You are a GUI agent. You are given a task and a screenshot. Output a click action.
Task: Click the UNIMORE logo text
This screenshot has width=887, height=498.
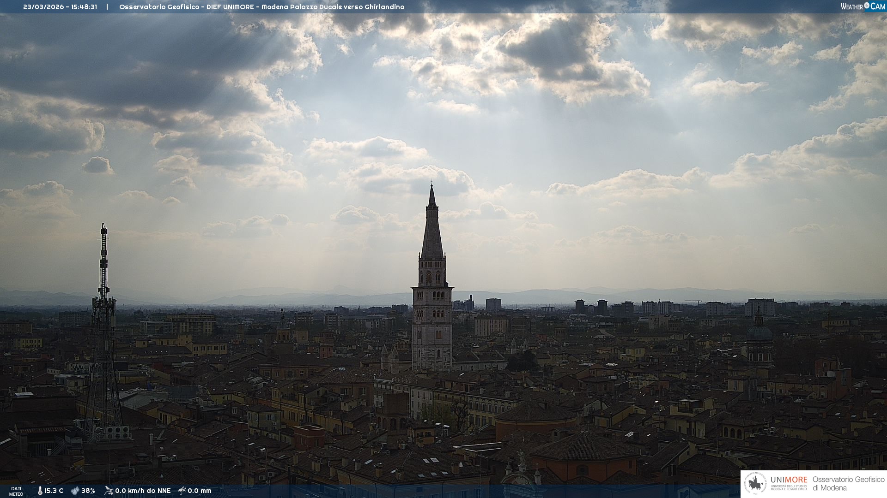pyautogui.click(x=789, y=480)
